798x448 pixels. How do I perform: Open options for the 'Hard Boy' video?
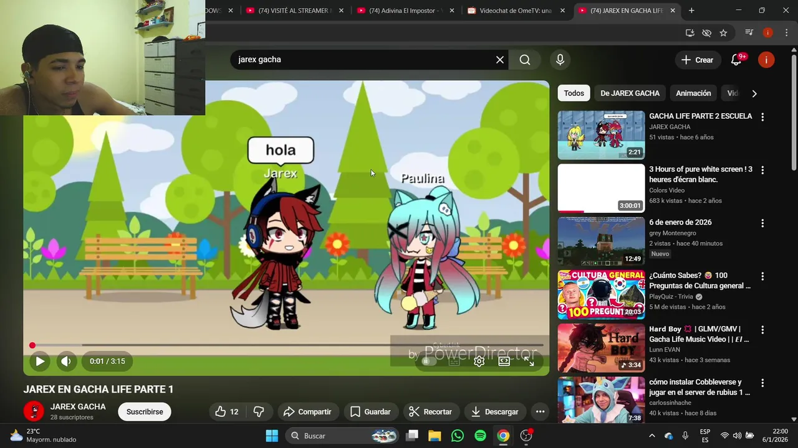coord(762,330)
